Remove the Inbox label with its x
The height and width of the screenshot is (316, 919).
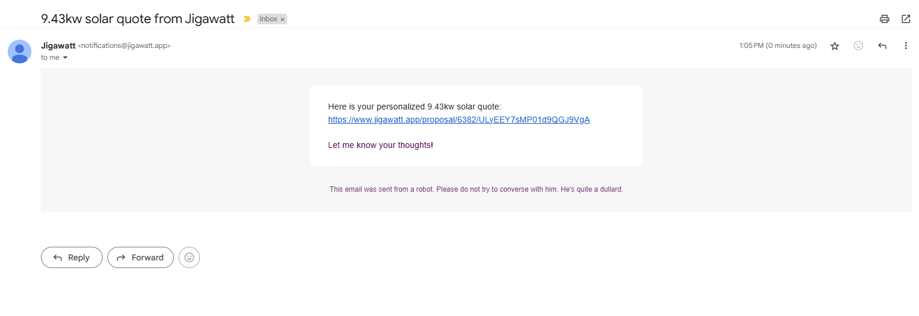point(282,19)
